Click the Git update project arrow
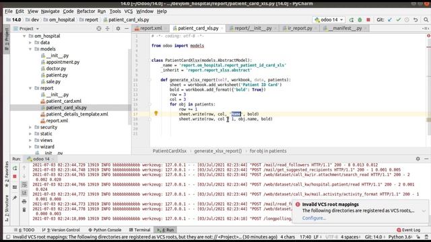 click(x=390, y=19)
